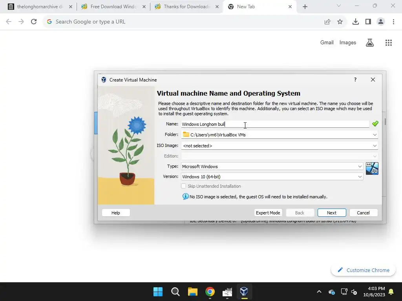Open Chrome three-dot menu
The height and width of the screenshot is (301, 402).
coord(393,22)
